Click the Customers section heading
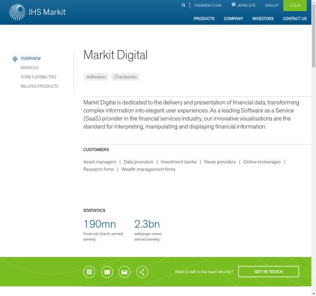This screenshot has height=296, width=316. tap(96, 150)
